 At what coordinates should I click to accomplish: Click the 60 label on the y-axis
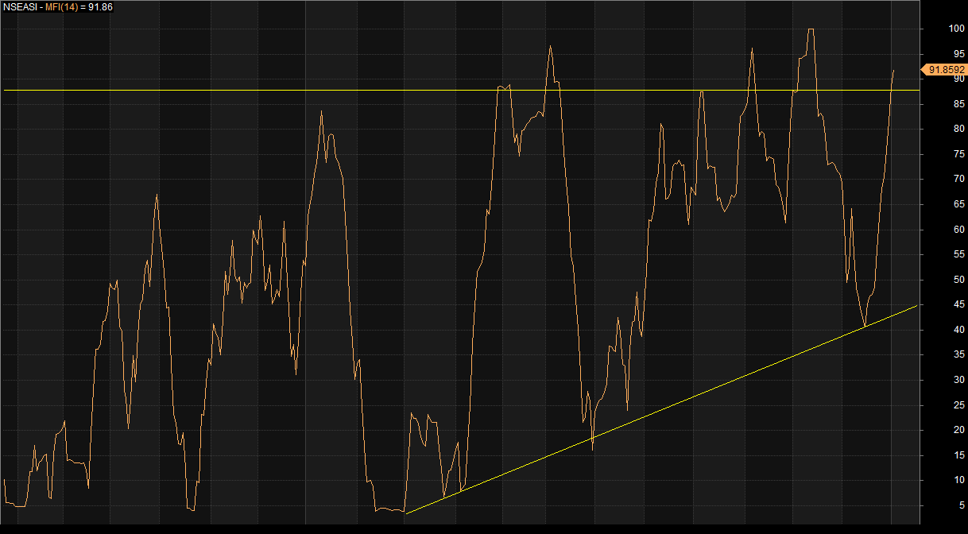coord(958,230)
